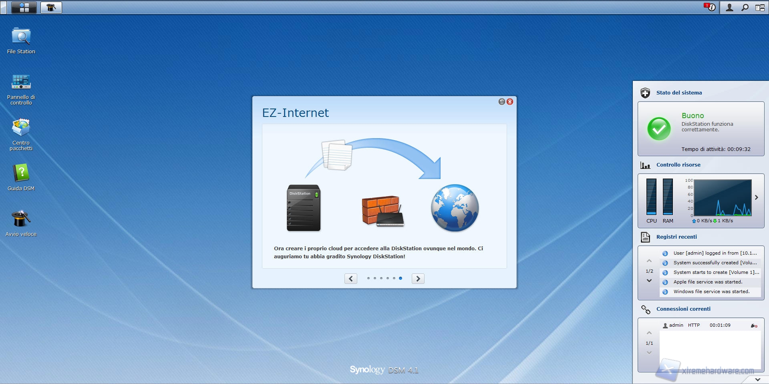Disconnect the admin HTTP connection
This screenshot has height=384, width=769.
[x=754, y=326]
